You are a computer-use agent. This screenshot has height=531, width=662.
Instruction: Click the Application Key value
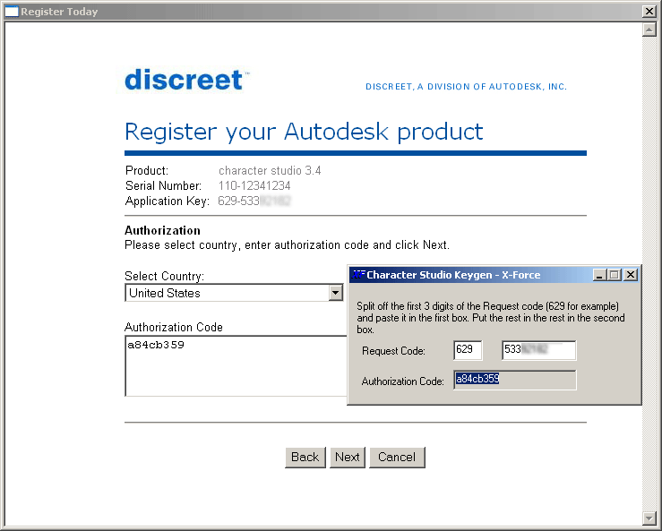coord(254,201)
